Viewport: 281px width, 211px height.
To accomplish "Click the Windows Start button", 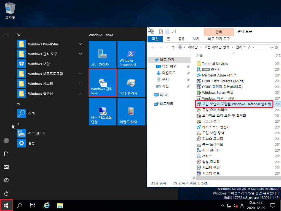I will (x=6, y=206).
